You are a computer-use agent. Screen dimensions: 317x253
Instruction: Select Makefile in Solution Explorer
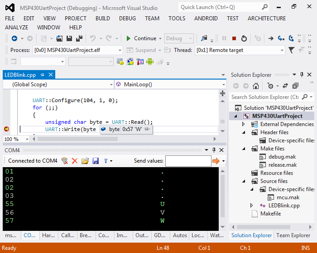pyautogui.click(x=270, y=214)
